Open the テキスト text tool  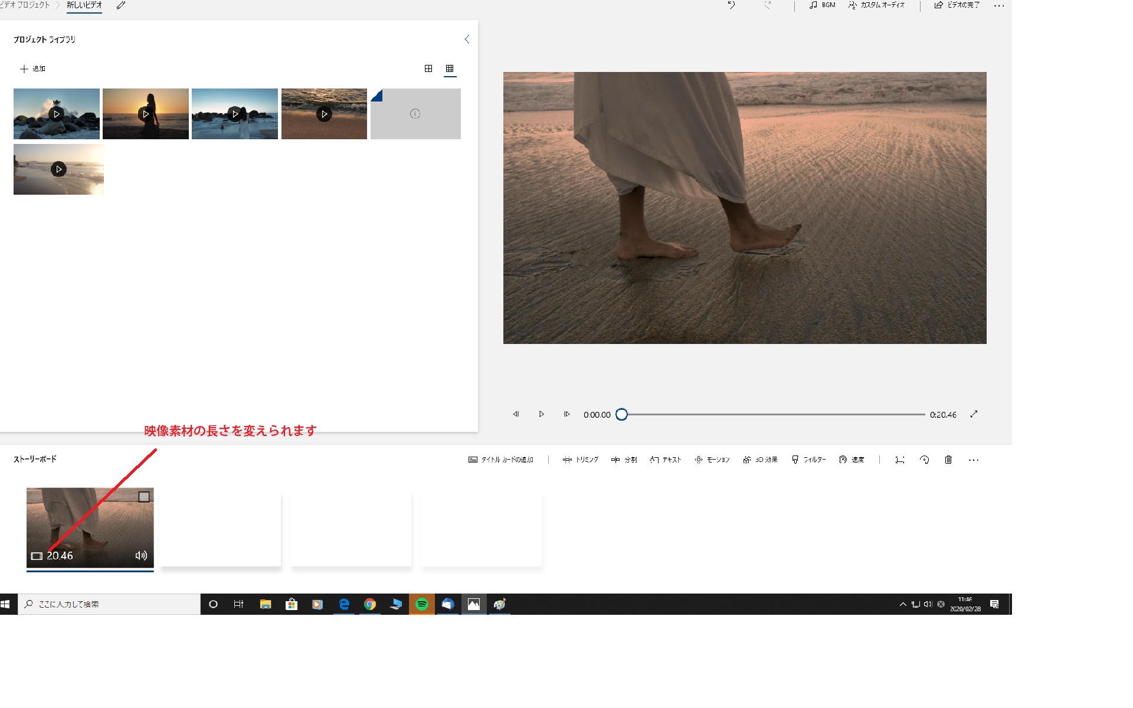(x=665, y=460)
